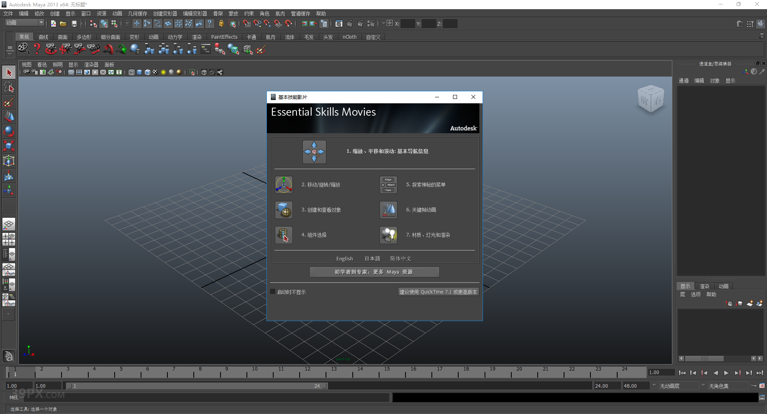Open the 骨架 (Skeleton) menu
The height and width of the screenshot is (414, 767).
click(x=218, y=14)
